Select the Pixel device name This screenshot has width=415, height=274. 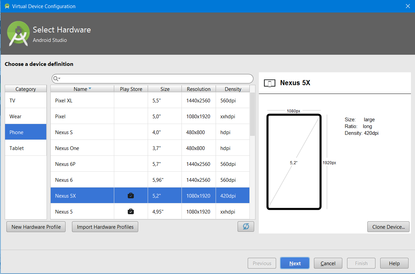[60, 116]
